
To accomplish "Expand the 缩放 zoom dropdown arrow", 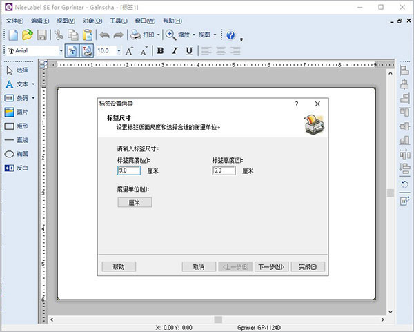I will pos(194,35).
